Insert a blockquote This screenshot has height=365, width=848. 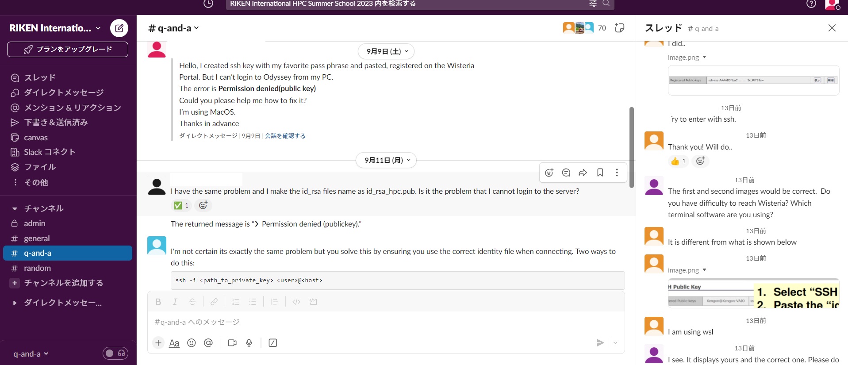(274, 302)
